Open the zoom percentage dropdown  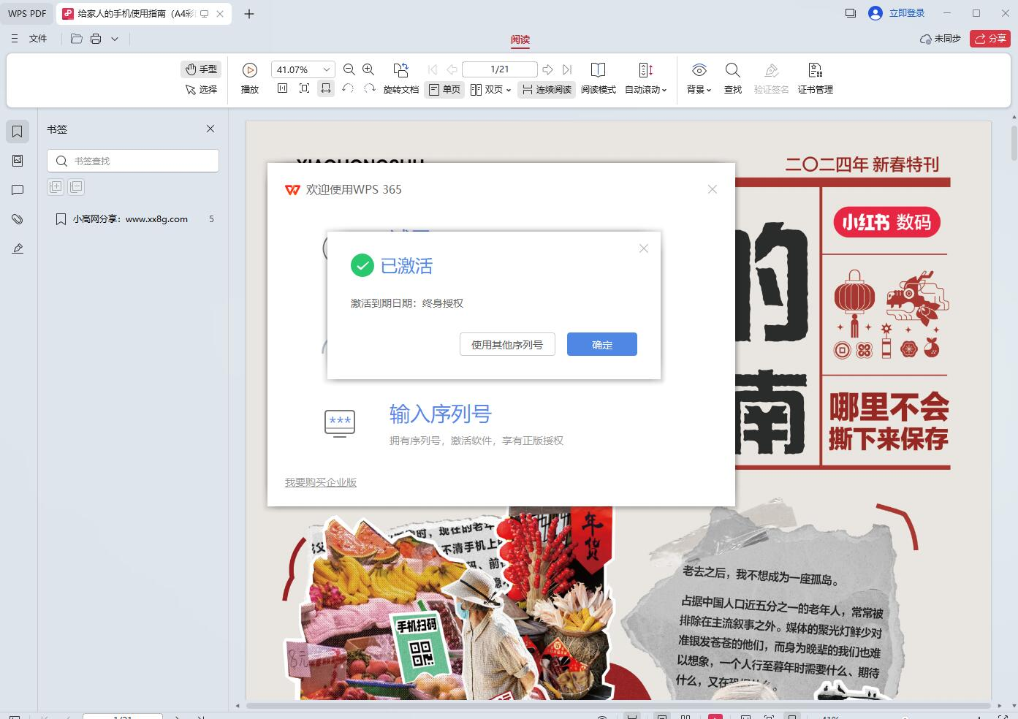(327, 69)
